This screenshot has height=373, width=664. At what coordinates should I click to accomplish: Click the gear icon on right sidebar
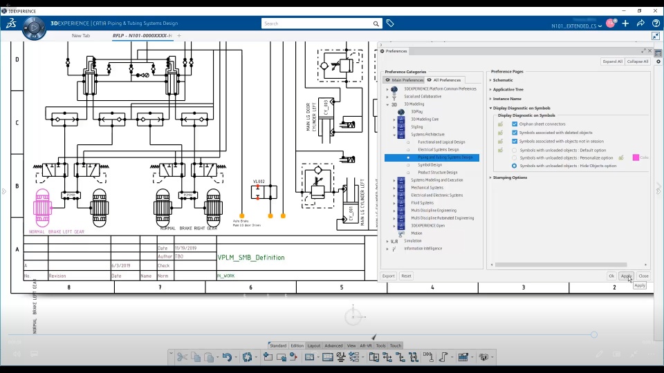pyautogui.click(x=658, y=61)
